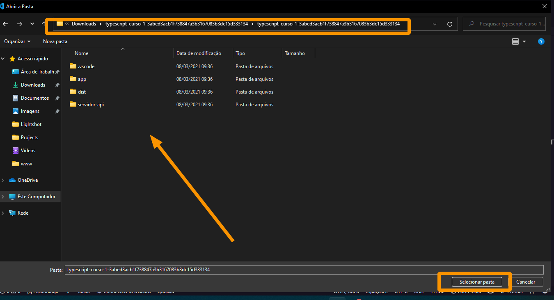Select the servidor-api folder
Viewport: 554px width, 300px height.
[x=91, y=104]
